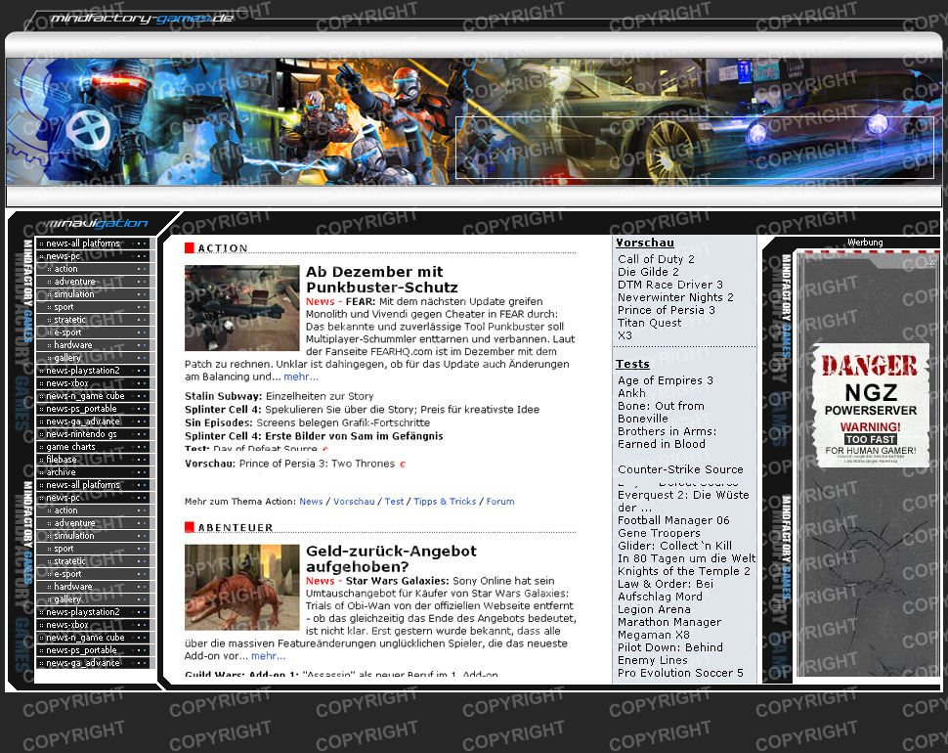Open Football Manager 06 test

coord(673,521)
